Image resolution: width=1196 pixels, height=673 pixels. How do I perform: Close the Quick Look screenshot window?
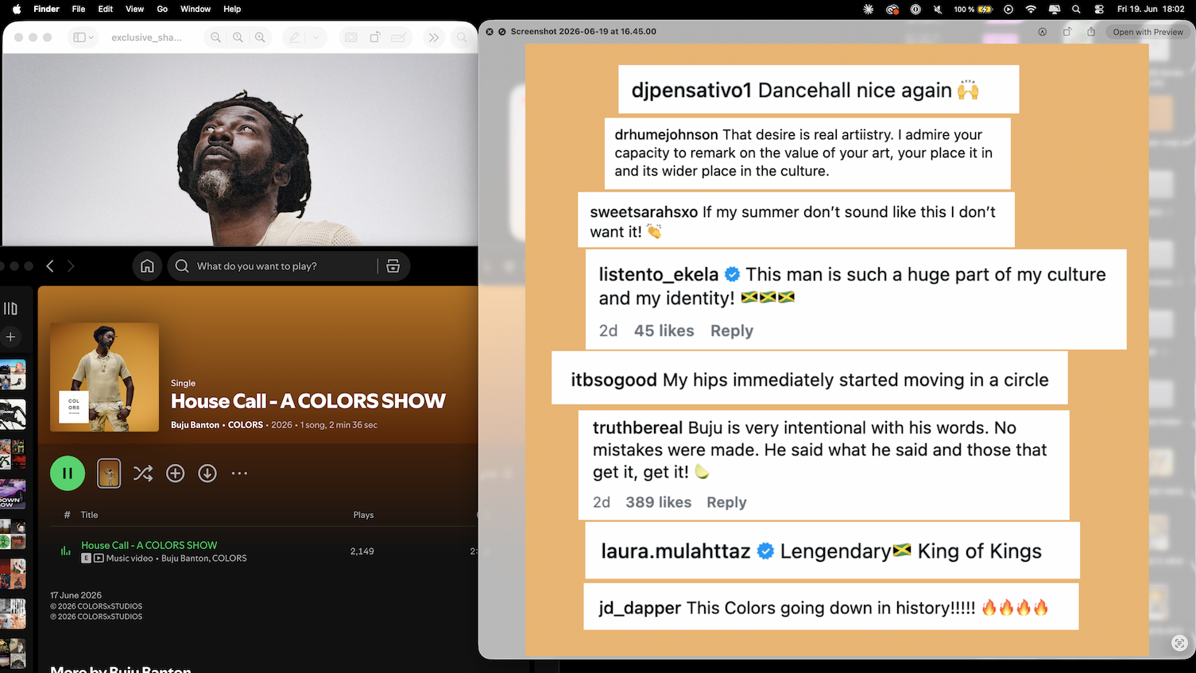490,32
